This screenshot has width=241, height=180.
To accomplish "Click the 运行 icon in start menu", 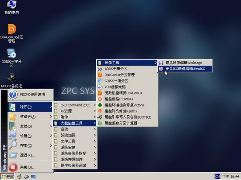I will pyautogui.click(x=13, y=155).
